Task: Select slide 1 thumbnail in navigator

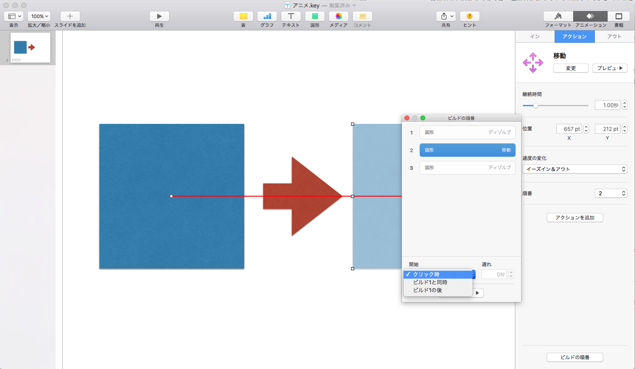Action: [30, 48]
